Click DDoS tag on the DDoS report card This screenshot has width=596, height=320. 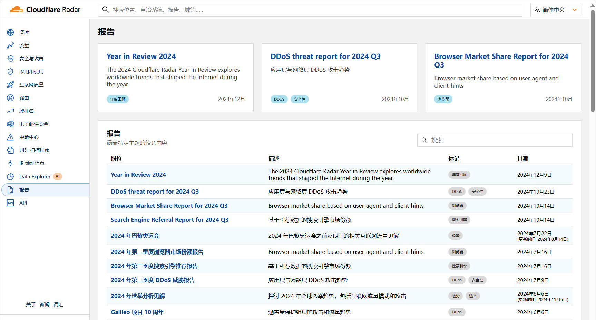click(279, 99)
